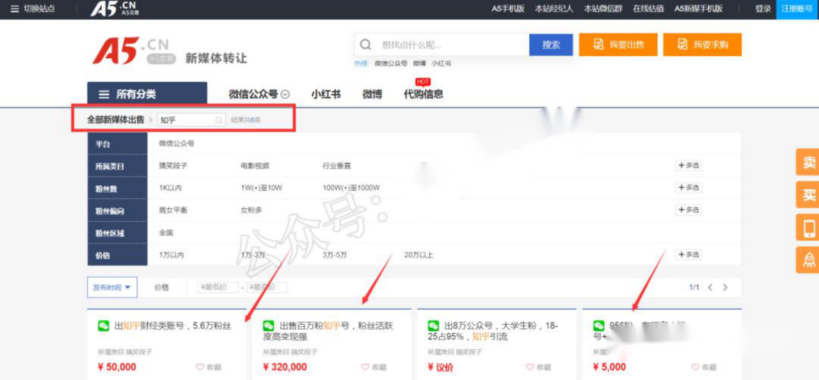Filter fans count 1W(+)至10W
This screenshot has width=819, height=380.
coord(261,188)
